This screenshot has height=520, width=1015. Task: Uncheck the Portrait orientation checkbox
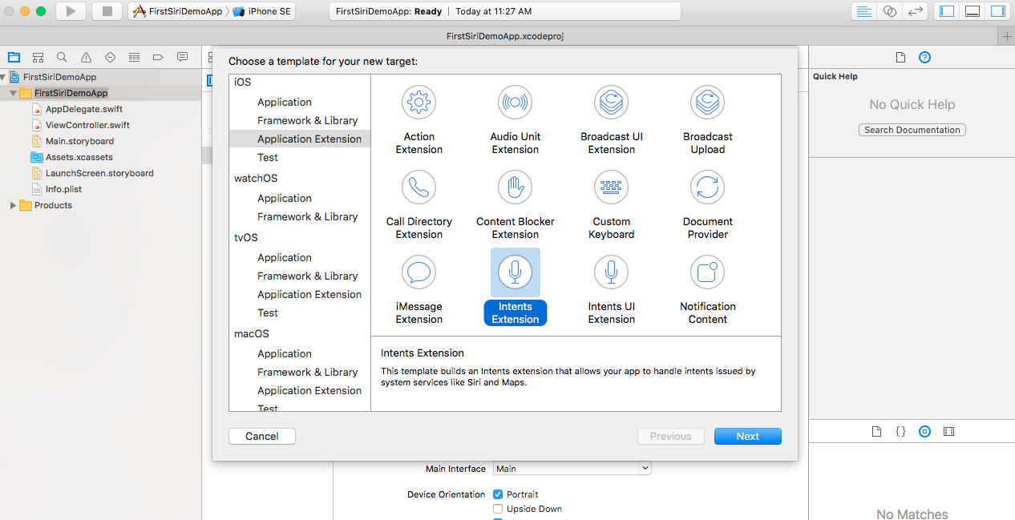(x=498, y=494)
